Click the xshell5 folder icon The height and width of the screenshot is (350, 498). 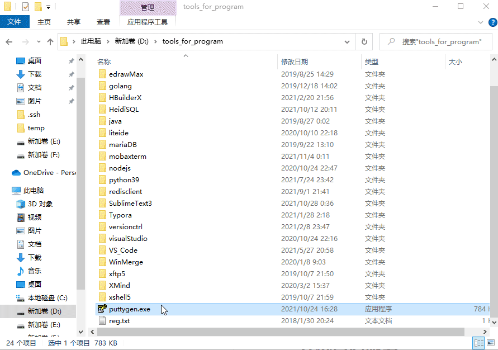click(x=102, y=297)
